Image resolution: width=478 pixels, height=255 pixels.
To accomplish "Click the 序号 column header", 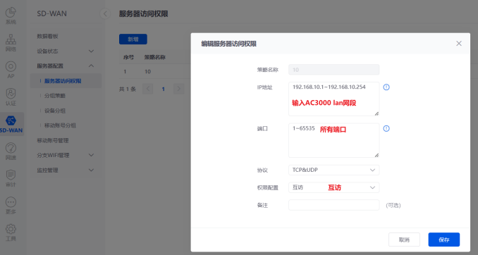I will (128, 57).
